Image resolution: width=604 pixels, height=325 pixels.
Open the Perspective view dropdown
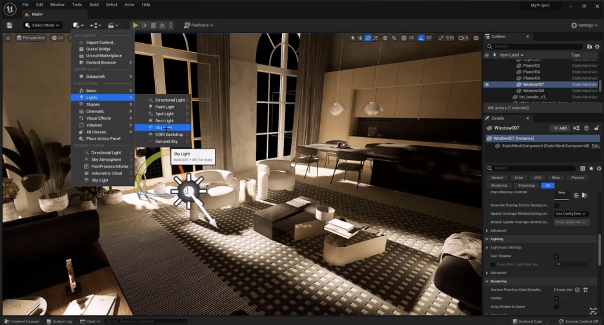click(x=31, y=37)
